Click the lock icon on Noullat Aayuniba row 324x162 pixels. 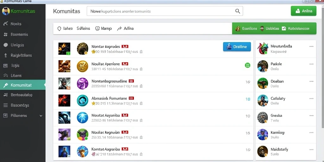click(141, 121)
